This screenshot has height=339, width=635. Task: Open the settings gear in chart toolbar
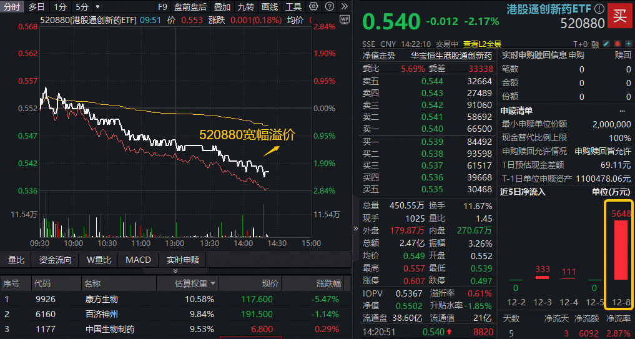(313, 7)
